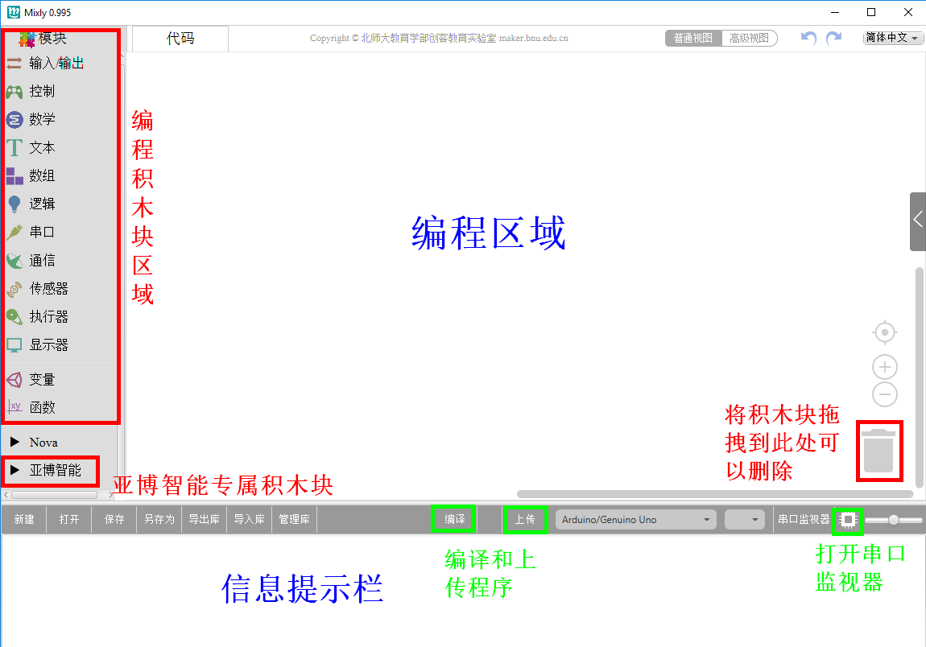Click the trash can icon
This screenshot has width=926, height=647.
coord(878,451)
